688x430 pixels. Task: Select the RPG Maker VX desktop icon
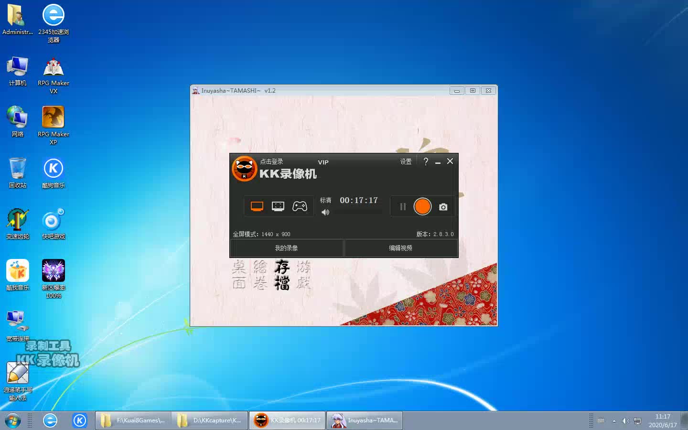point(54,75)
